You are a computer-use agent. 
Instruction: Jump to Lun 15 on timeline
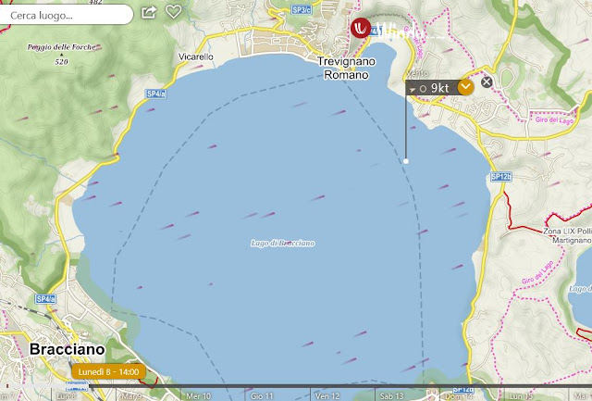tap(522, 395)
